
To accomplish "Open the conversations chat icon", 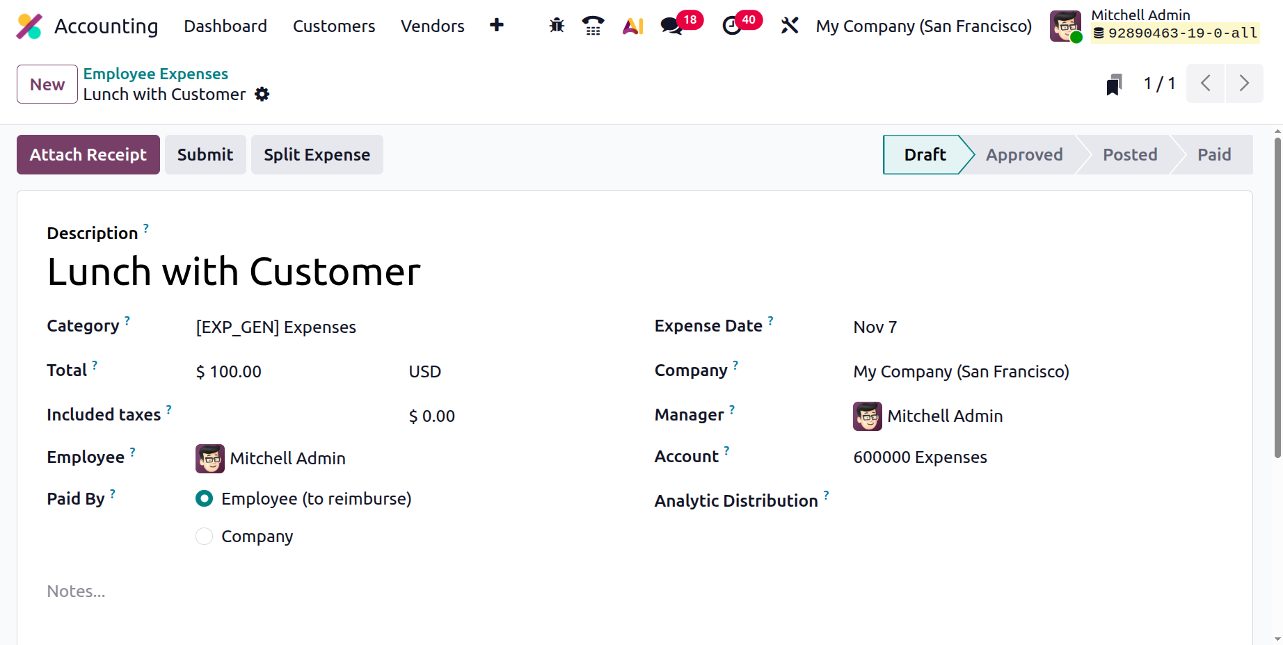I will [671, 26].
